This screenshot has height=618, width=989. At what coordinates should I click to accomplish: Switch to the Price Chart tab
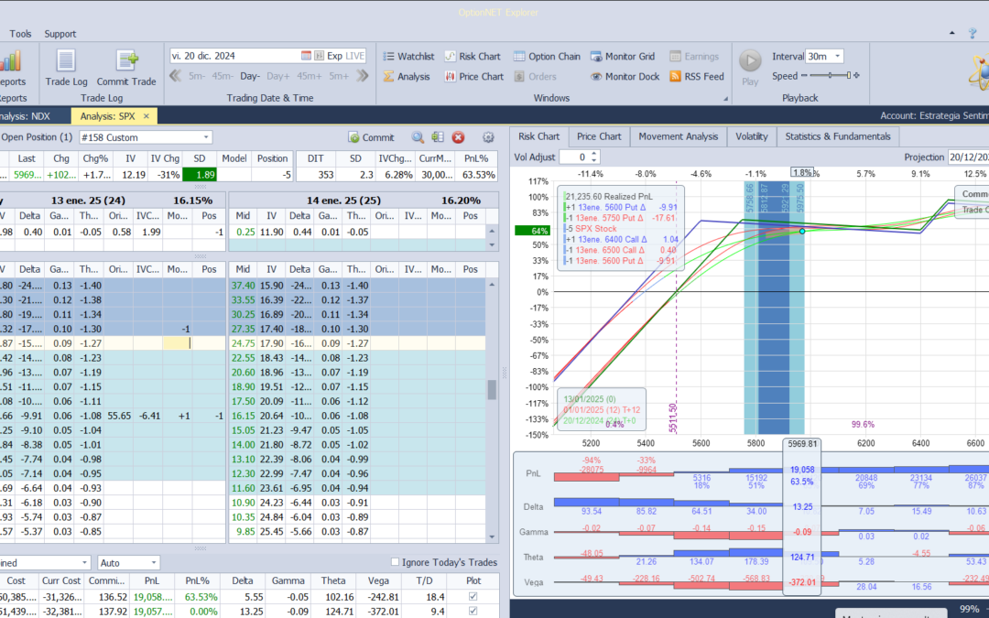pyautogui.click(x=599, y=136)
